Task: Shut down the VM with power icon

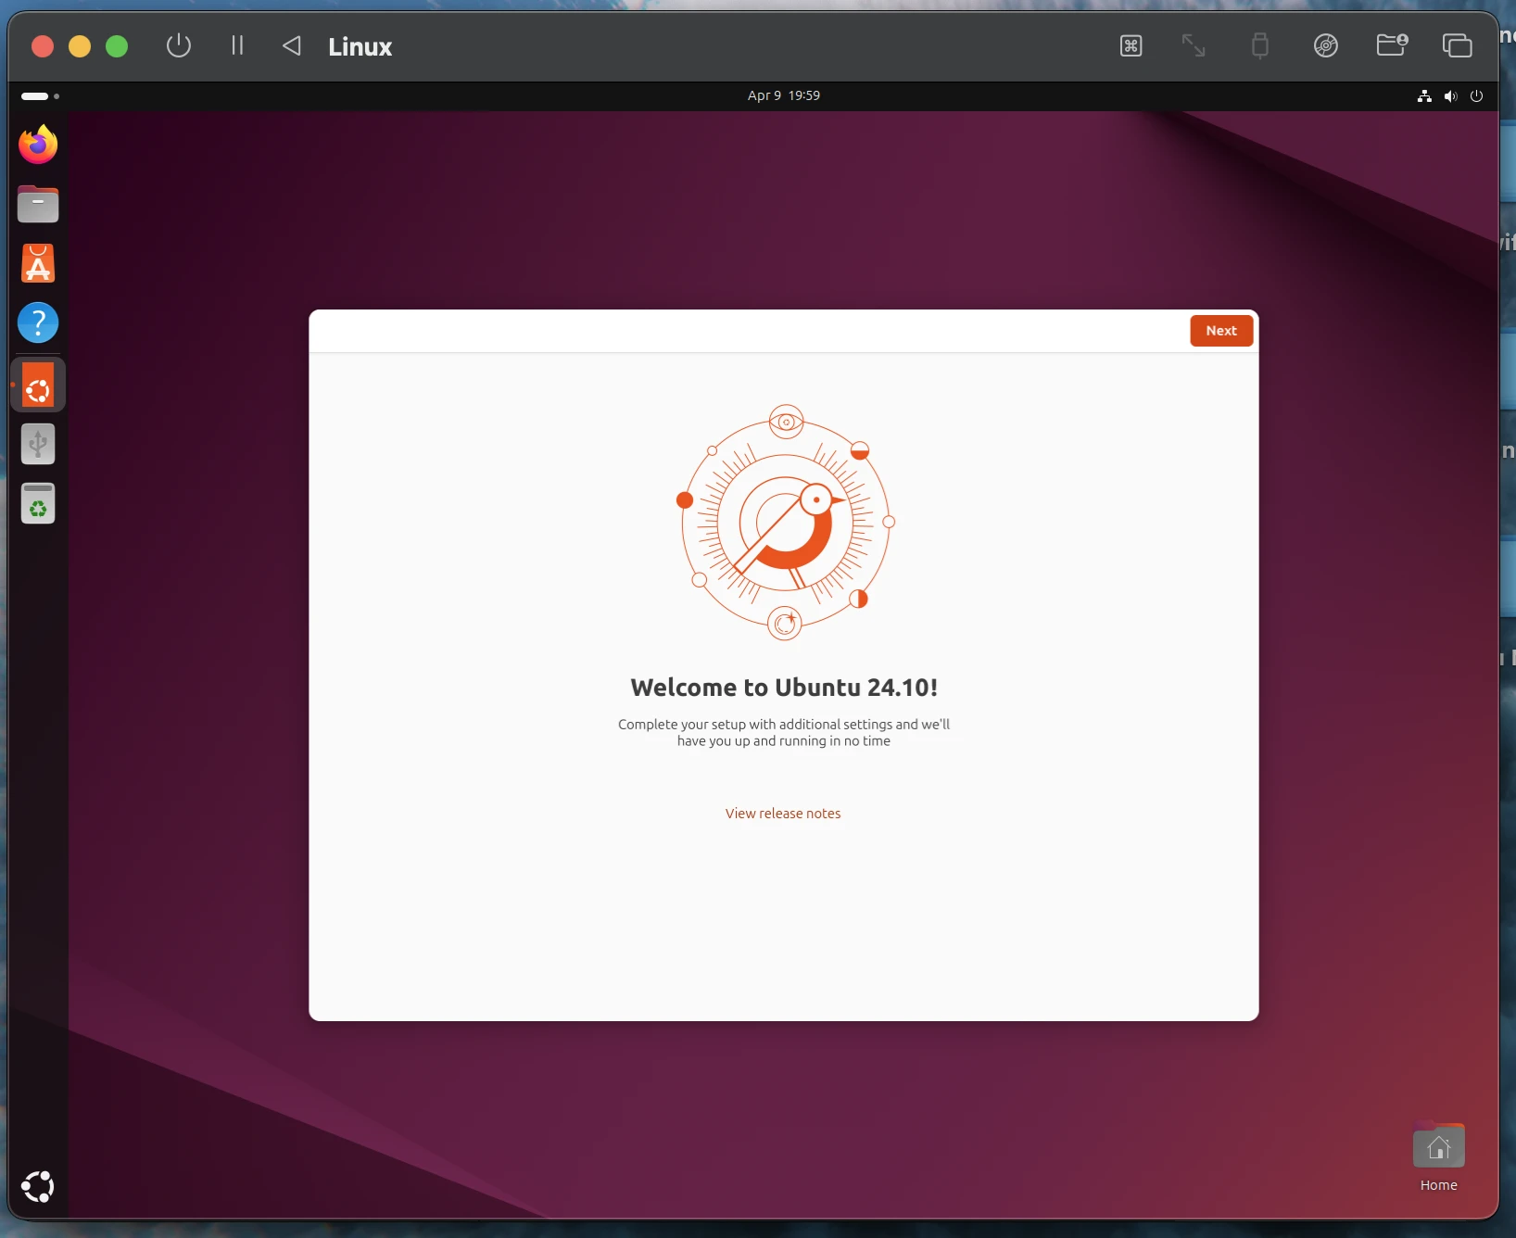Action: point(179,45)
